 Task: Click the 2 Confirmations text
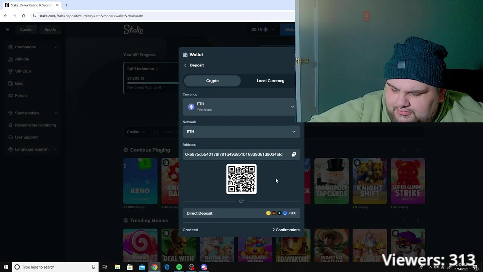pyautogui.click(x=286, y=230)
